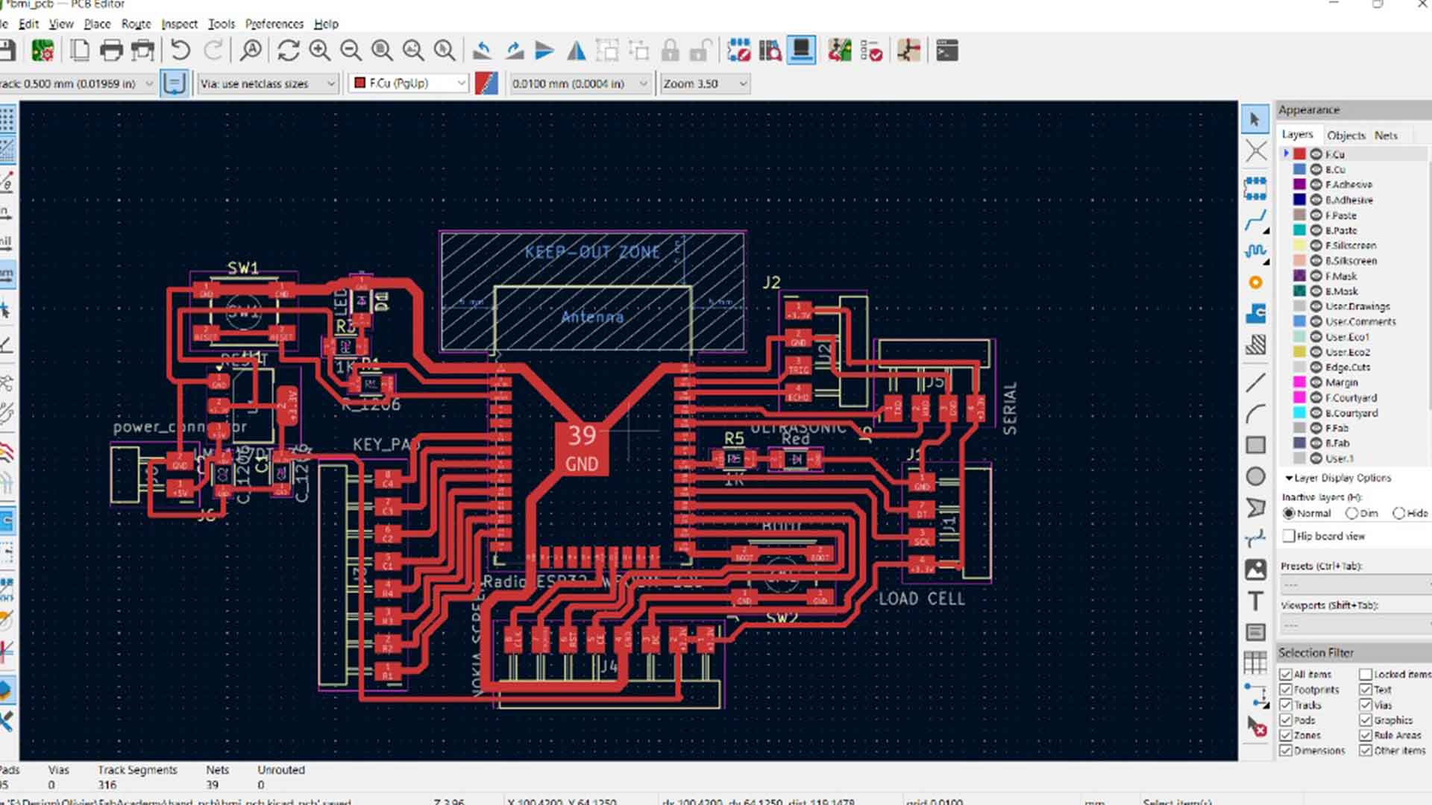Click the B.Cu blue color swatch

[x=1299, y=169]
